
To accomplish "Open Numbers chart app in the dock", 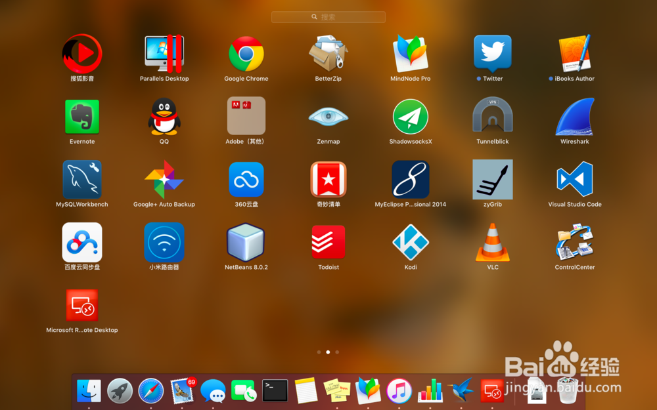I will tap(430, 391).
